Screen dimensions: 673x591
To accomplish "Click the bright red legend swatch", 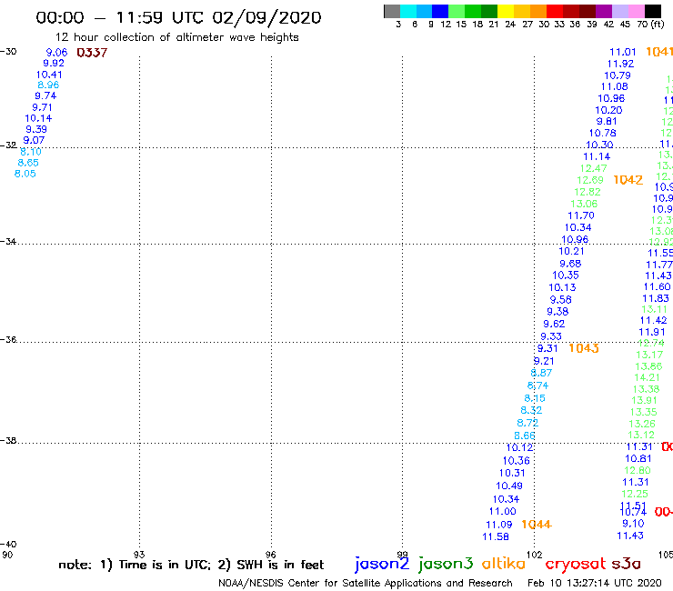I will click(x=555, y=11).
